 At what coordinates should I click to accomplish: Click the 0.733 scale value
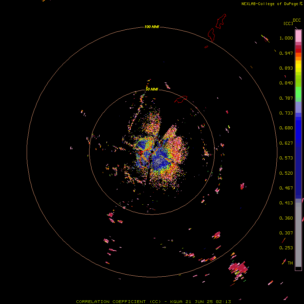[286, 113]
